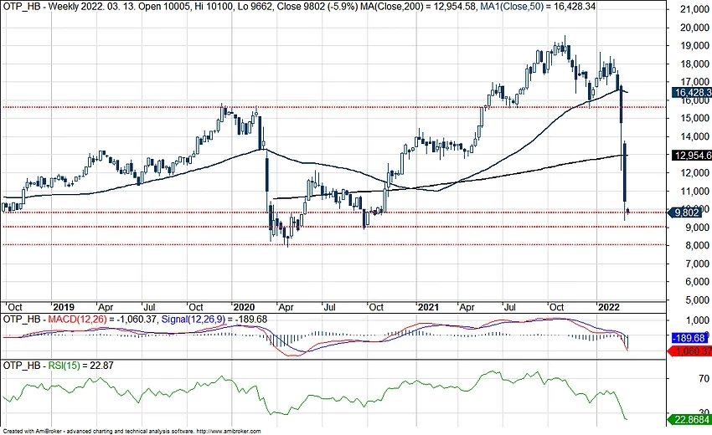Click the 12,954.6 MA200 price tag
The height and width of the screenshot is (435, 712).
click(691, 155)
